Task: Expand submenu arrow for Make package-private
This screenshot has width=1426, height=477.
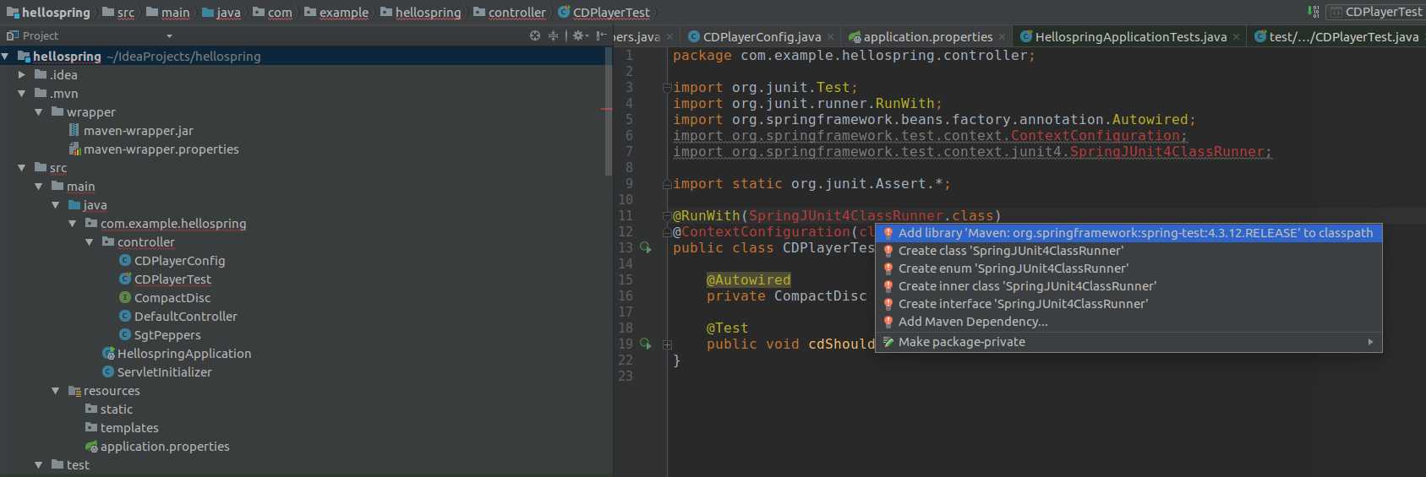Action: click(x=1370, y=342)
